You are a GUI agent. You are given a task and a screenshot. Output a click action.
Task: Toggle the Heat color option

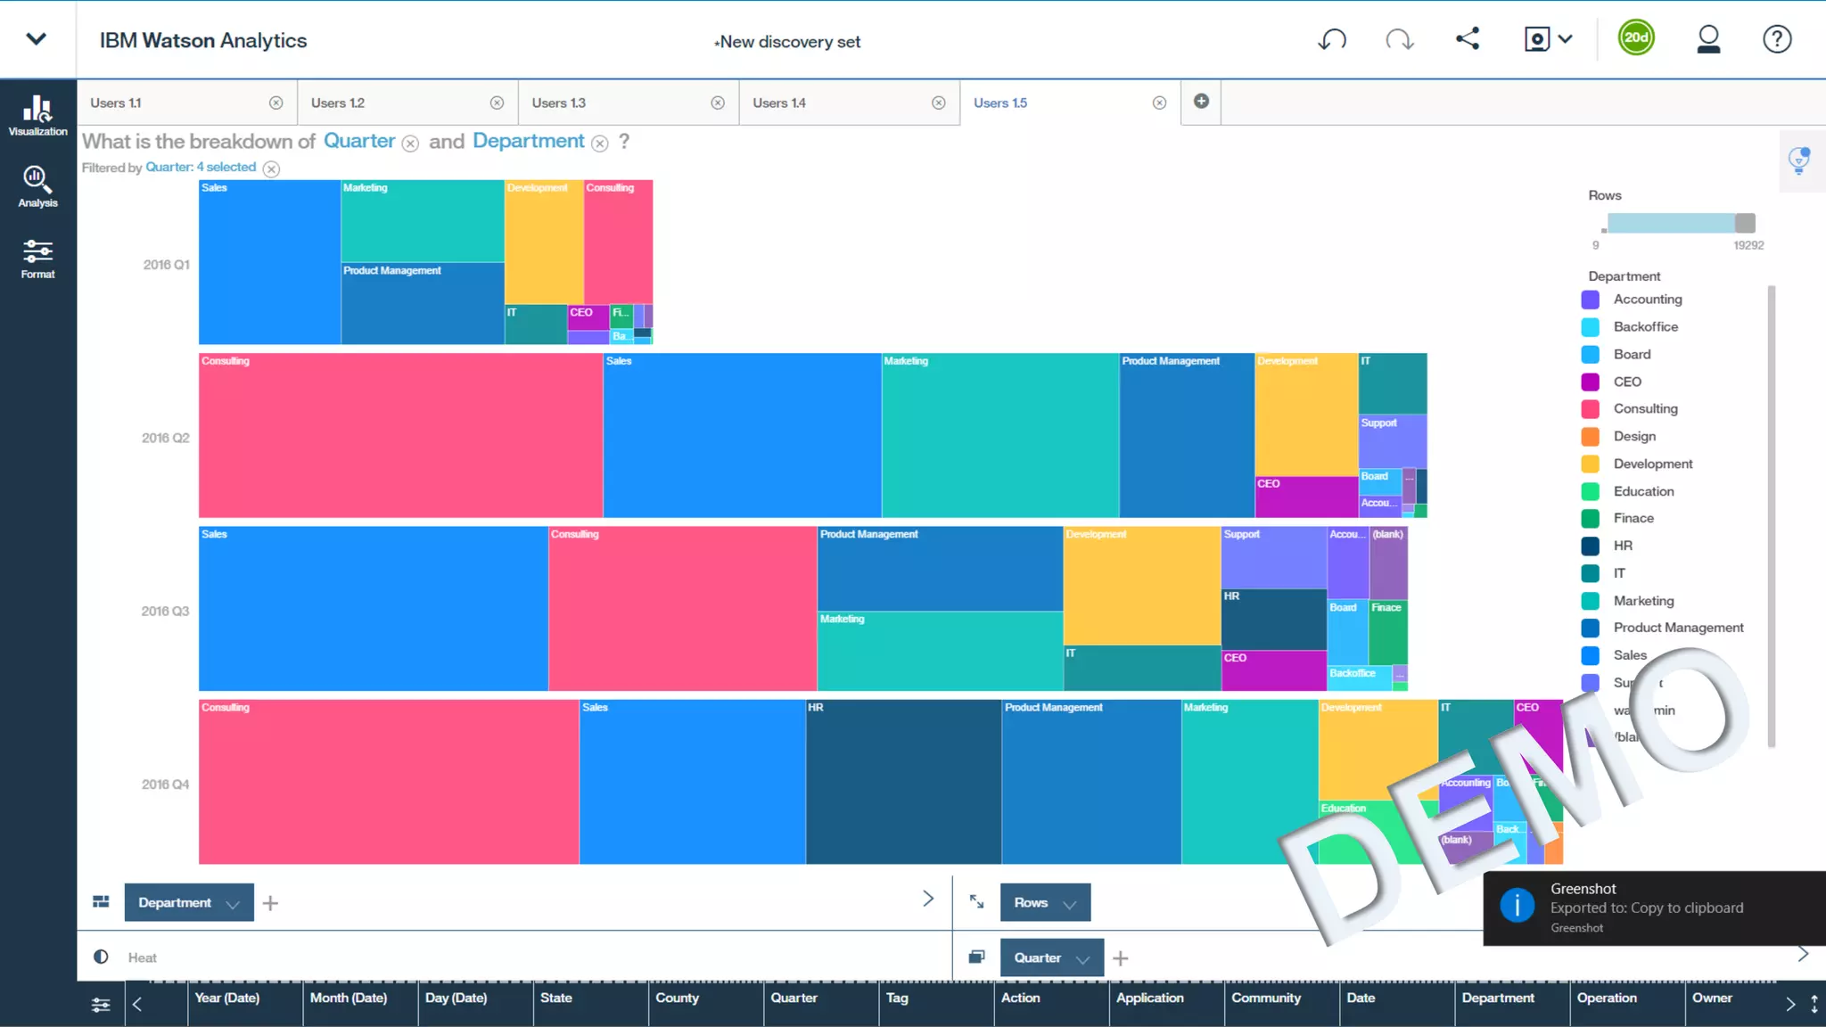101,957
